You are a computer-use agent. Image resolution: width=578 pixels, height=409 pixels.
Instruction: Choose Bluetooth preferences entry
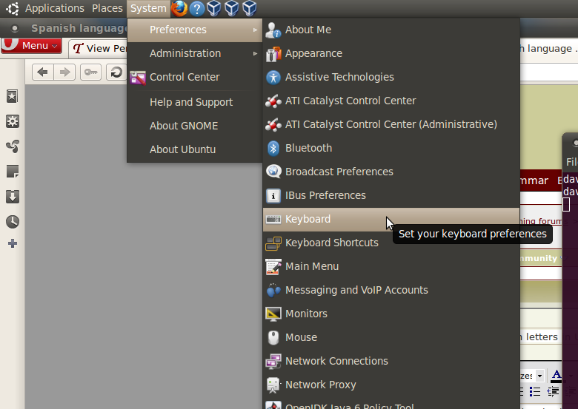[308, 148]
